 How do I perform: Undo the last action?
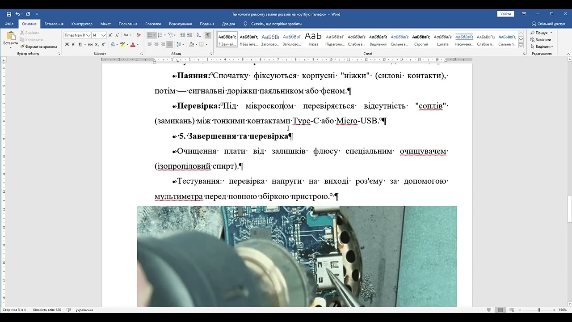pos(17,14)
